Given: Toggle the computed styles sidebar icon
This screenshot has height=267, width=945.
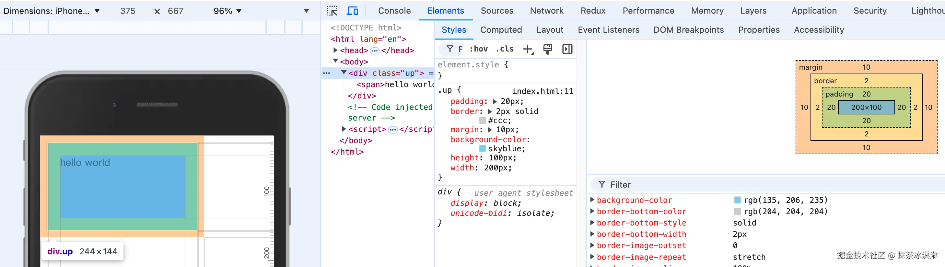Looking at the screenshot, I should [x=567, y=49].
